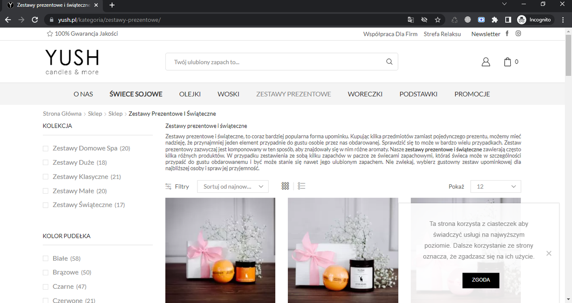
Task: Click the third-party cookies eye icon
Action: point(424,20)
